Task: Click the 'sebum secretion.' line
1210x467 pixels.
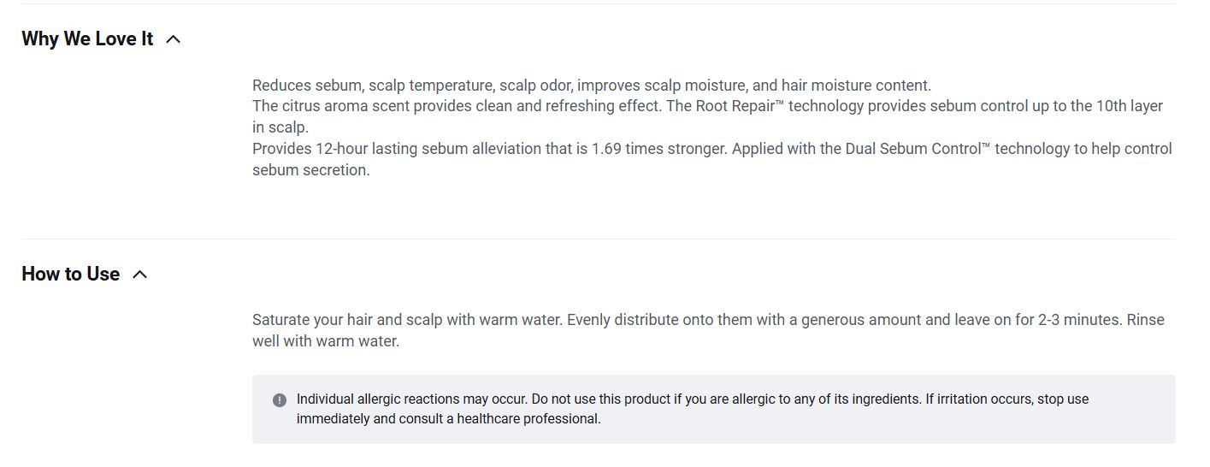Action: 311,170
